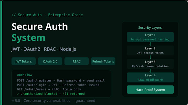The height and width of the screenshot is (105, 188).
Task: Click the green System title word
Action: pos(28,38)
